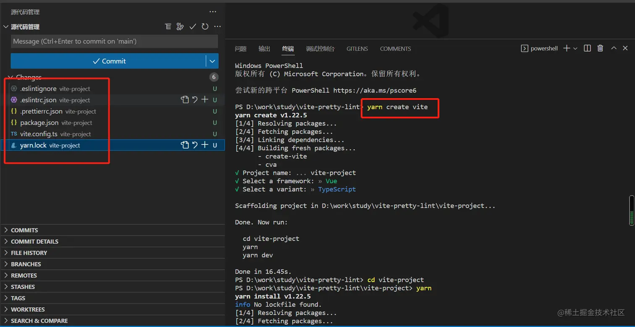Click the 'Done in 16.45s.' terminal line
The height and width of the screenshot is (327, 635).
pos(263,272)
